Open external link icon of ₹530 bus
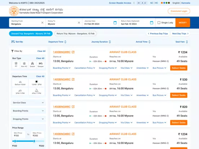This screenshot has width=199, height=149. [73, 79]
